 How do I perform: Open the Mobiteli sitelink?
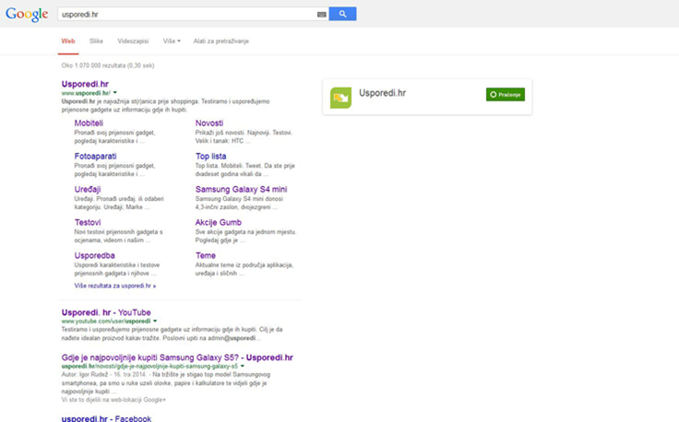pos(89,123)
